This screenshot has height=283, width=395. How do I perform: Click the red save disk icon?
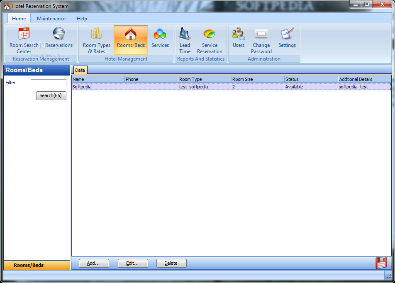pyautogui.click(x=381, y=263)
